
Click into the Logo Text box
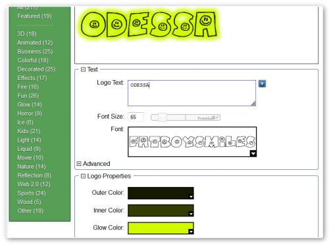click(x=191, y=93)
